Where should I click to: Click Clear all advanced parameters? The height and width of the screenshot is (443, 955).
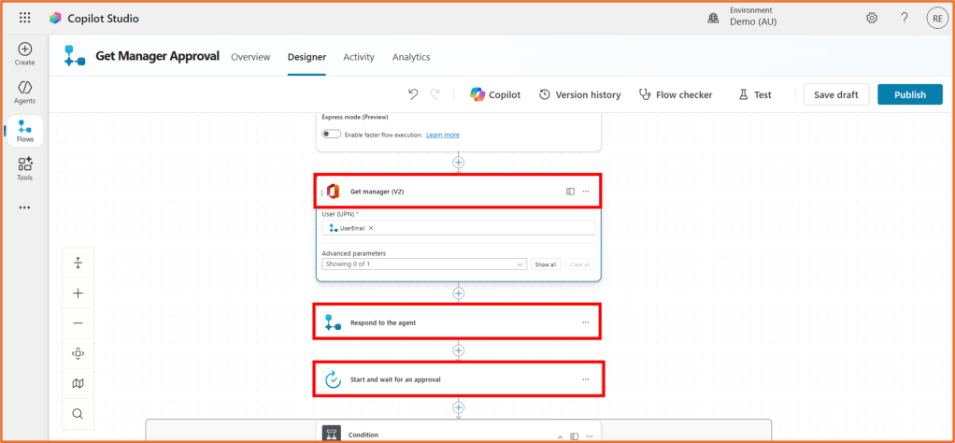(579, 264)
